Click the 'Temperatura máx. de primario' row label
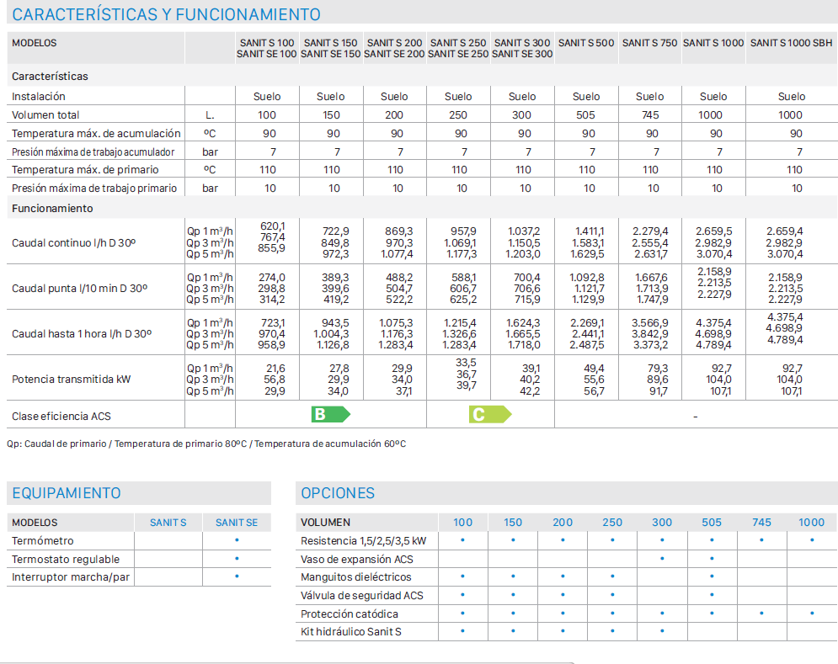Viewport: 838px width, 664px height. tap(85, 170)
